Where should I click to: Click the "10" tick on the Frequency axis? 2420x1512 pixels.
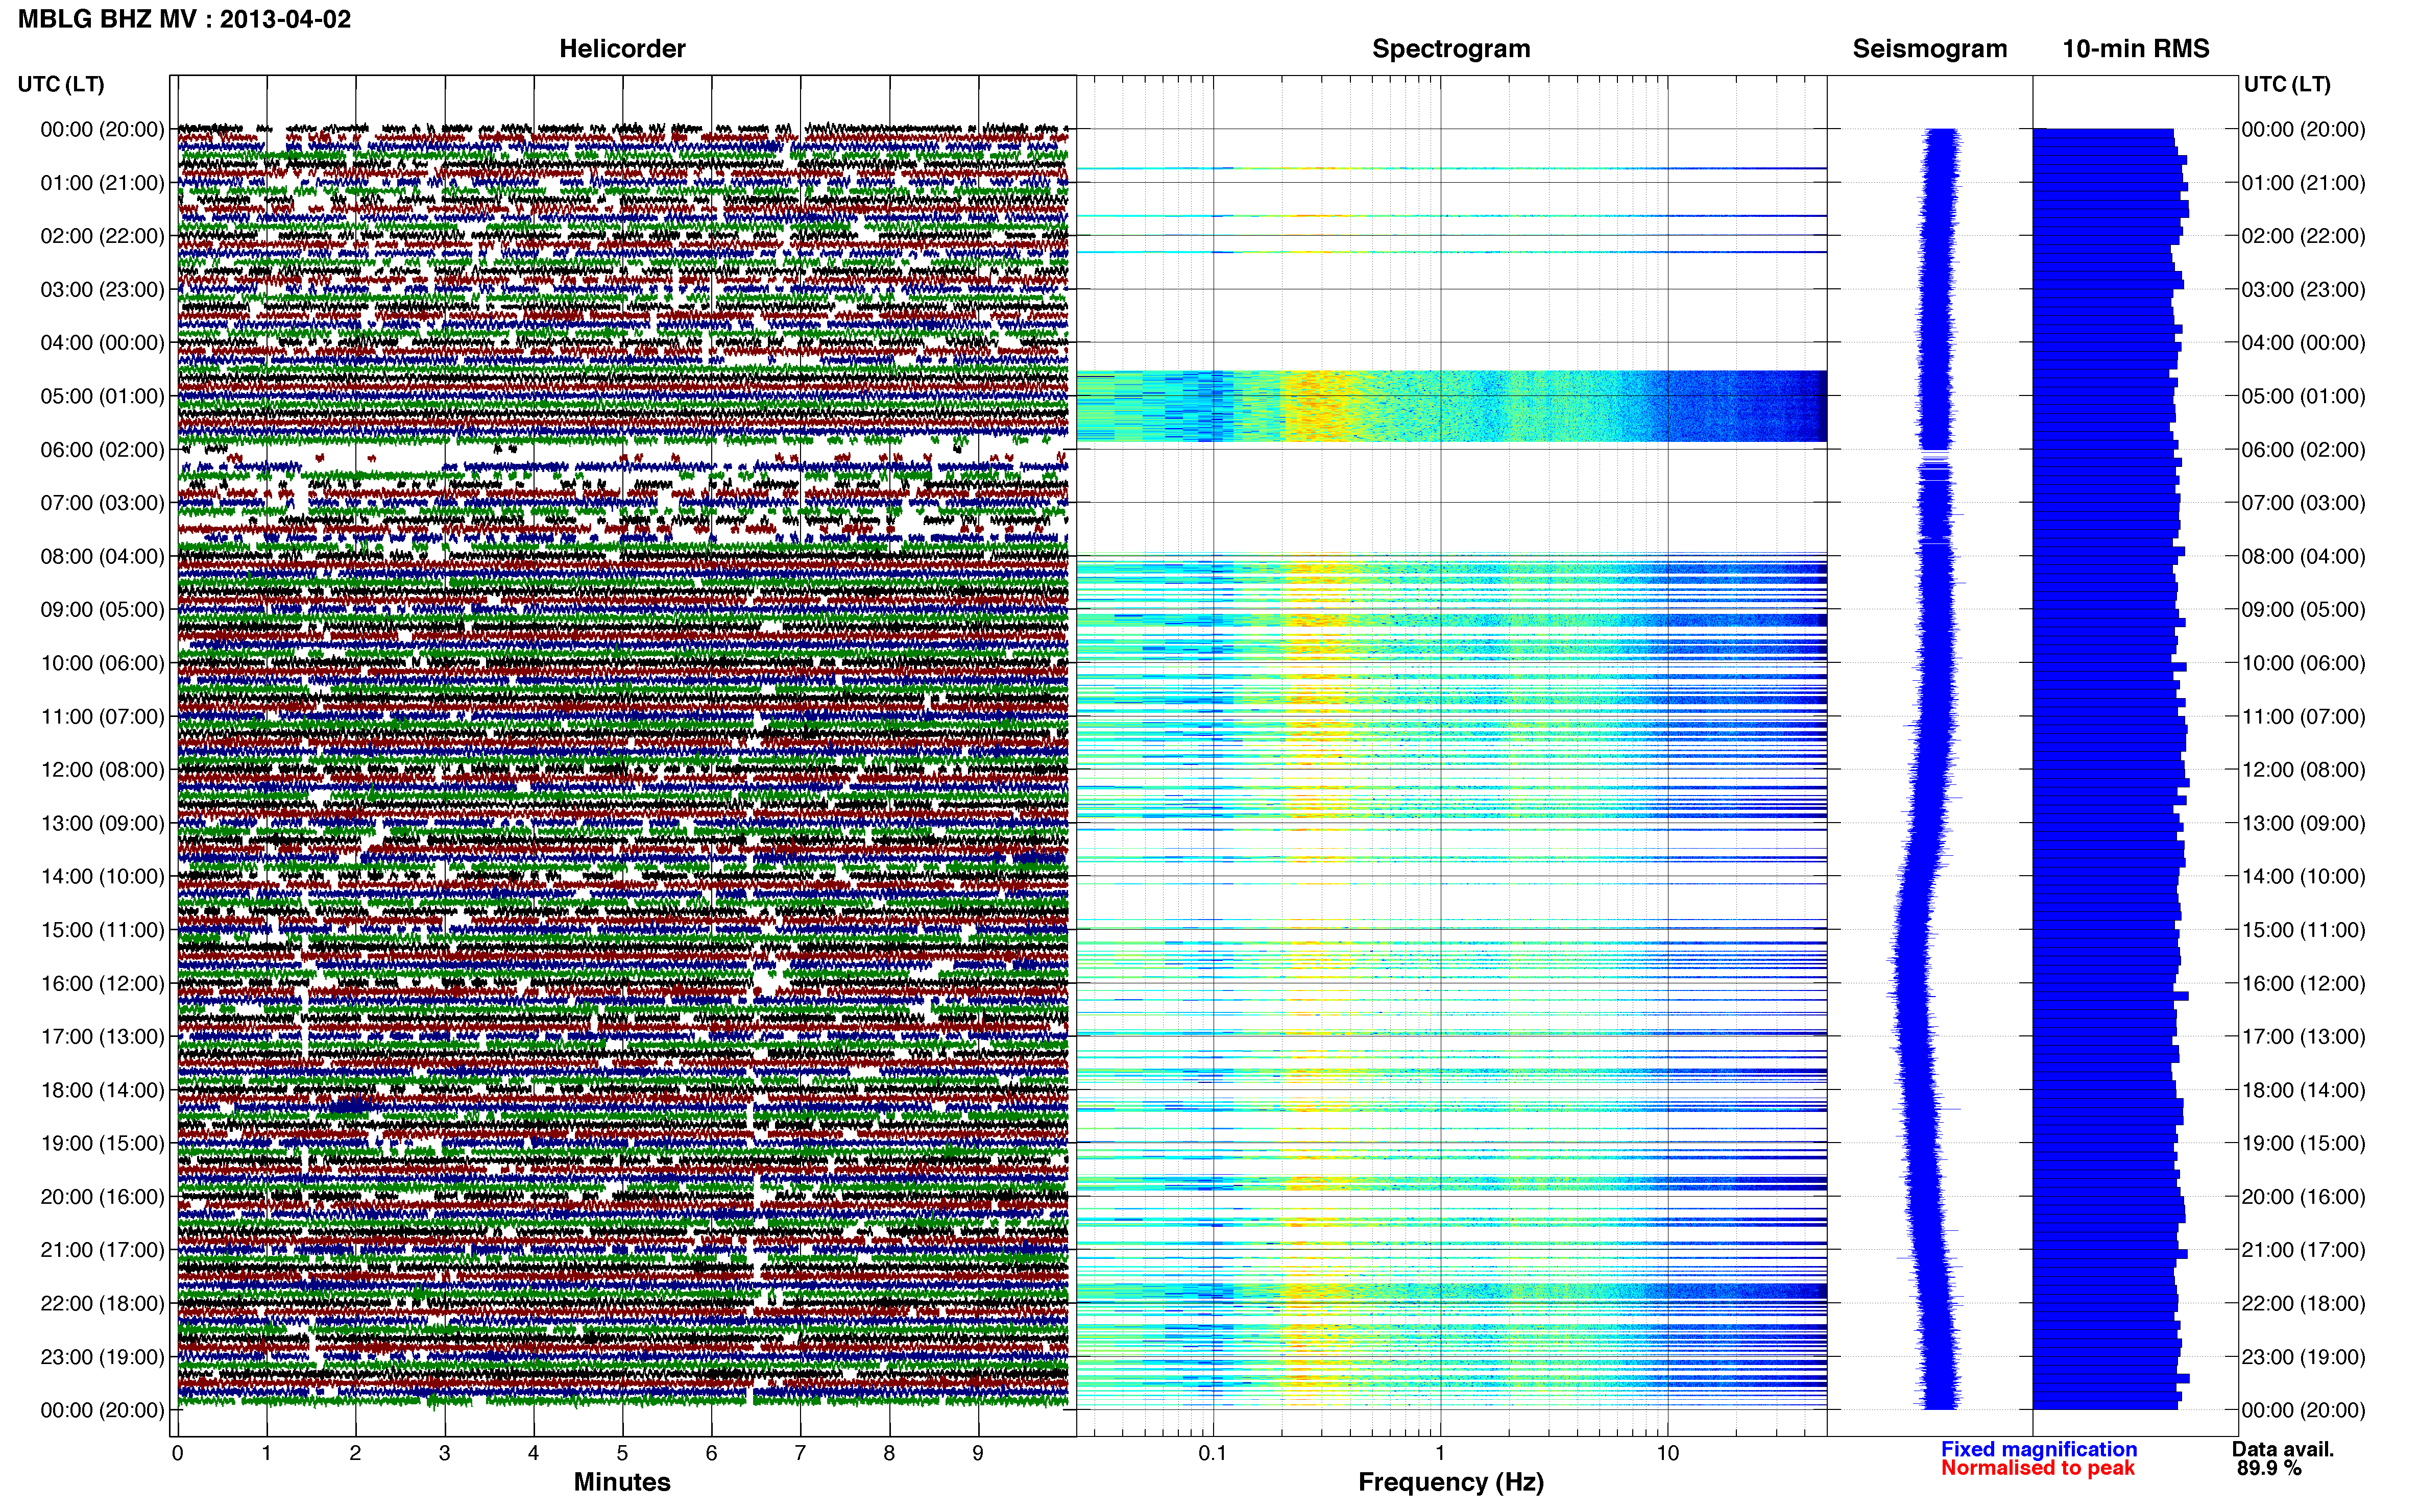(x=1667, y=1453)
